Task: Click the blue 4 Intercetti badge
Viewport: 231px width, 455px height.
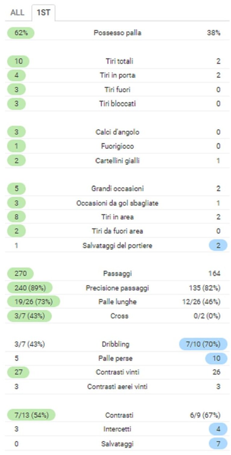Action: coord(218,429)
